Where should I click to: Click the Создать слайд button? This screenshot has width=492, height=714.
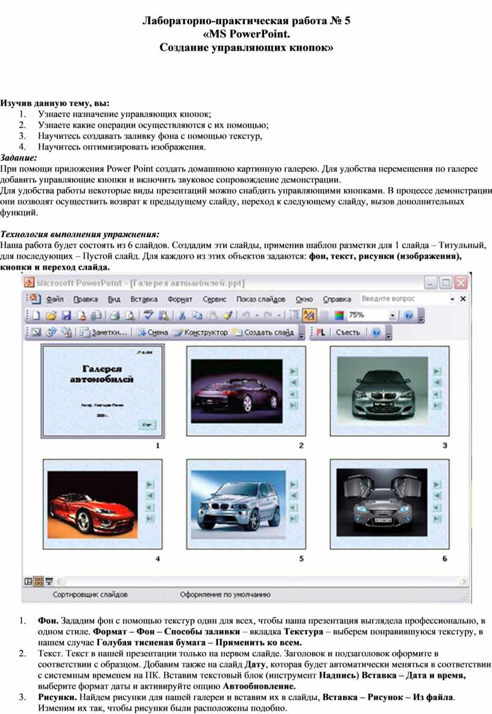[x=263, y=333]
